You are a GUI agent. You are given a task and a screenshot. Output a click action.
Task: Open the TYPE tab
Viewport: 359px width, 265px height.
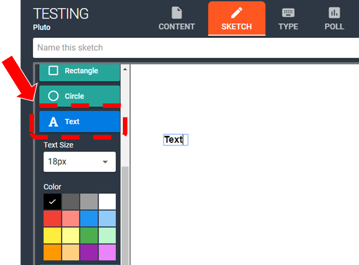pyautogui.click(x=288, y=19)
